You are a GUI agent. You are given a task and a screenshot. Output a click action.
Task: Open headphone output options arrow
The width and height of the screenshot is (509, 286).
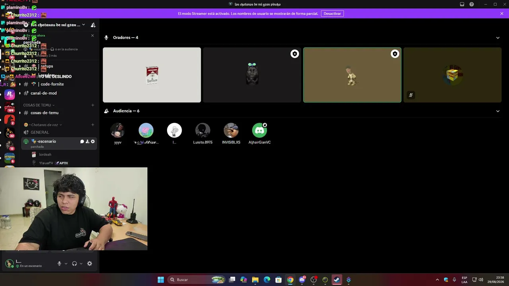point(81,263)
